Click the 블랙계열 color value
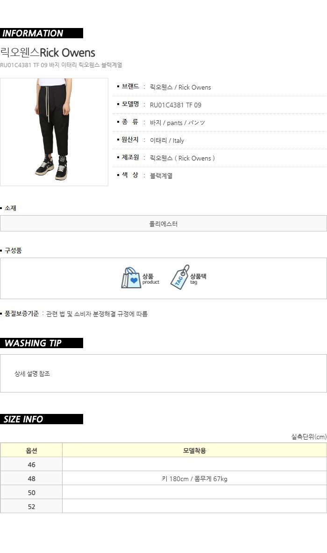Screen dimensions: 327x553 point(161,175)
